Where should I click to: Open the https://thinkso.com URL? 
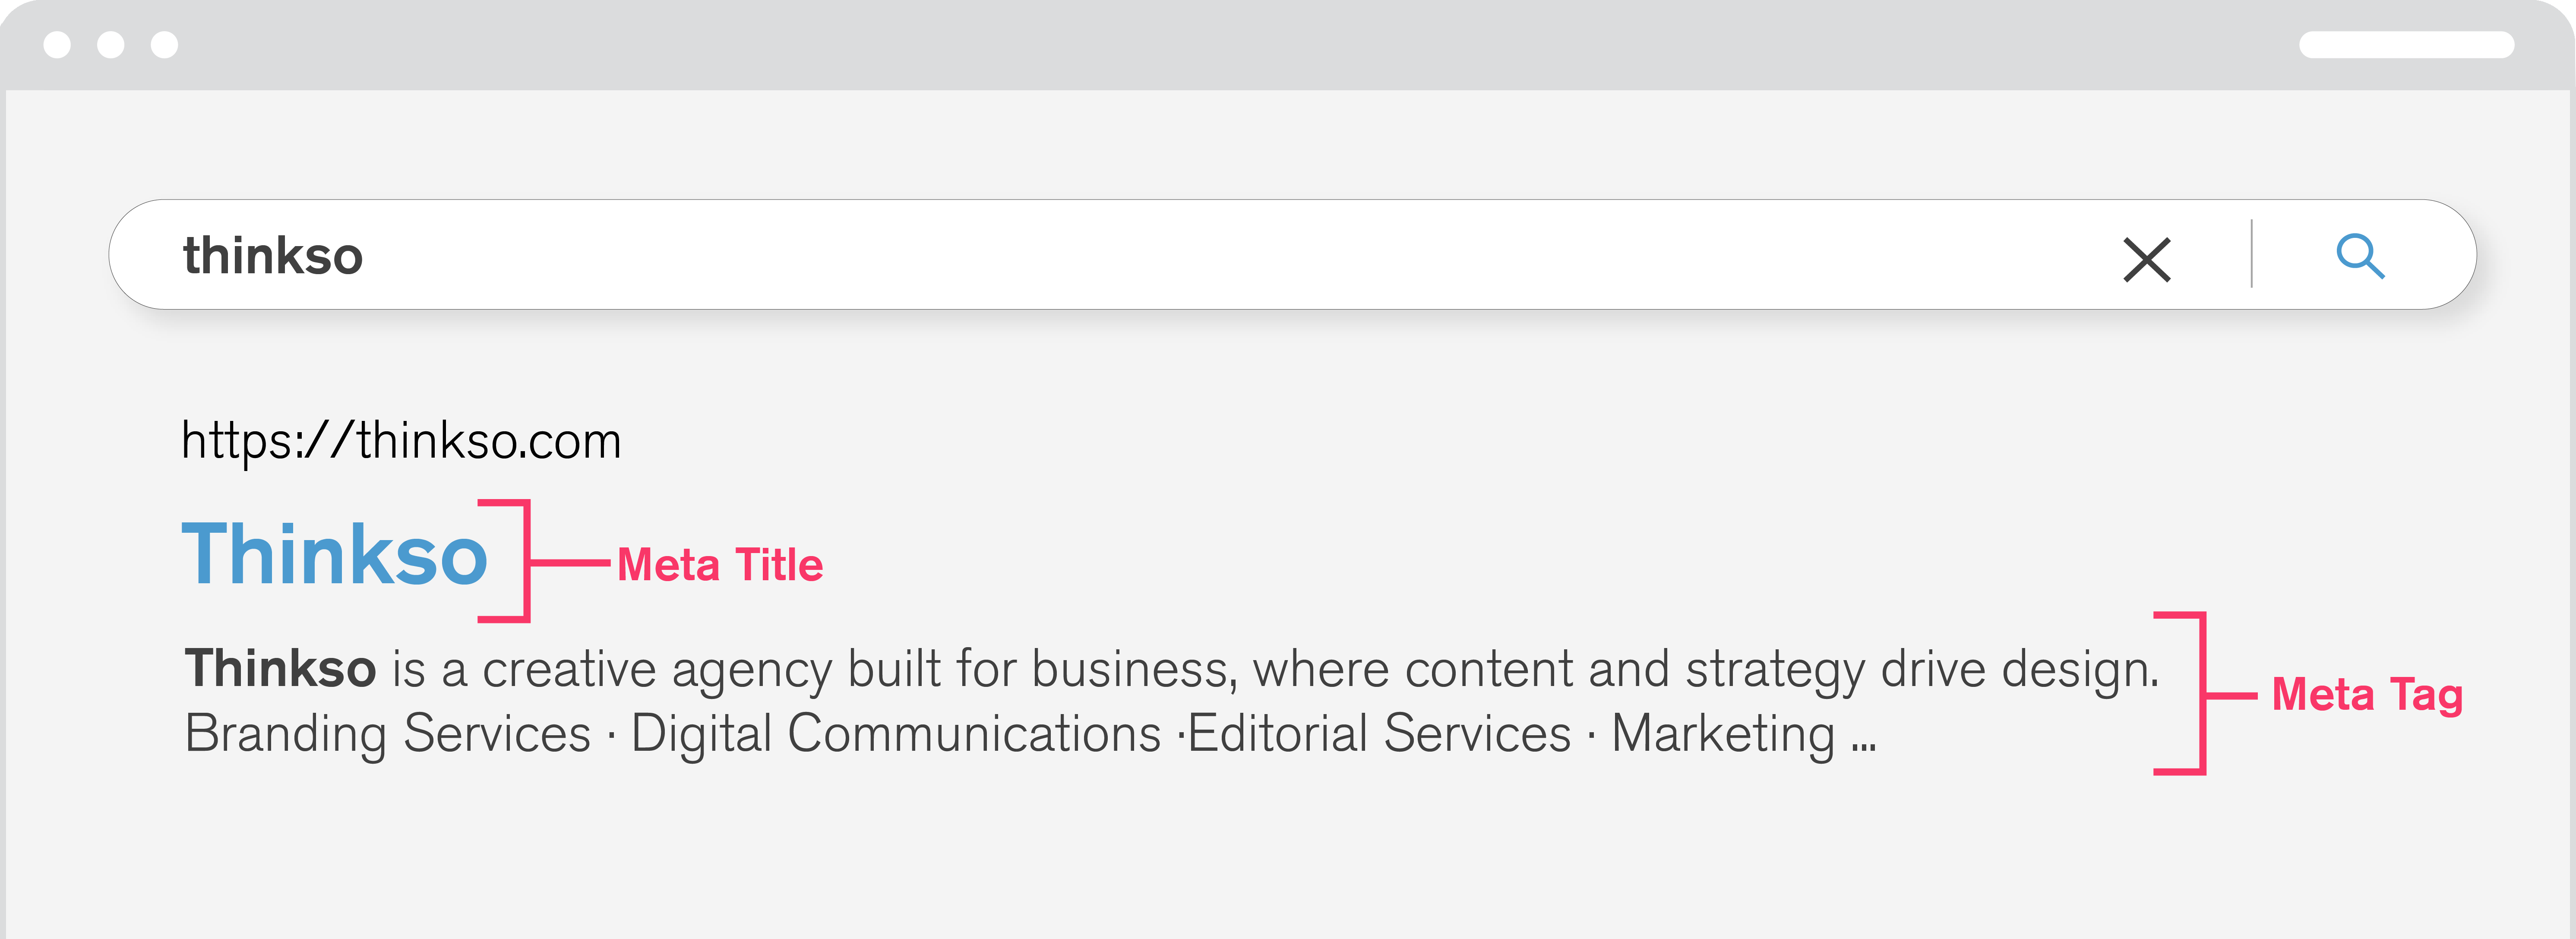(x=401, y=441)
